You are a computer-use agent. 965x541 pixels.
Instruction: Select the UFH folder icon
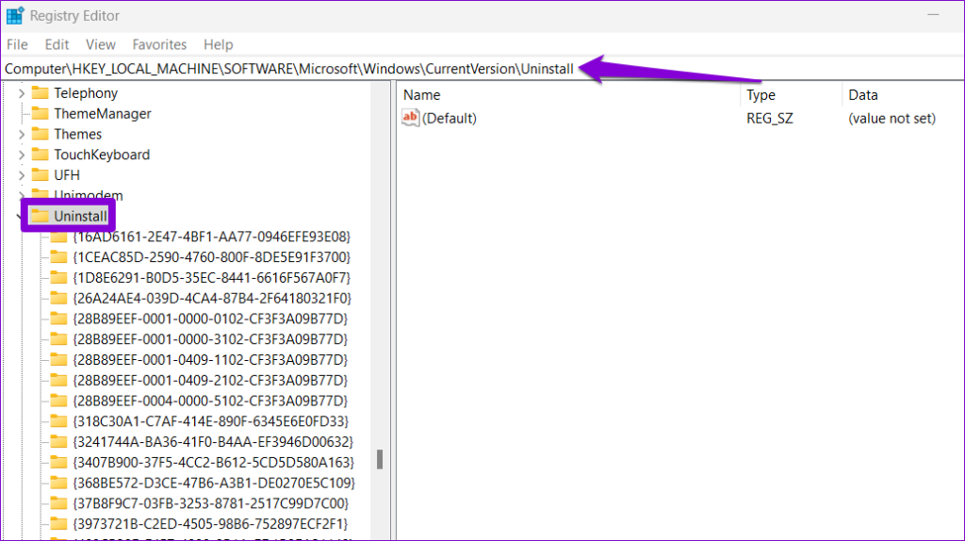[40, 174]
